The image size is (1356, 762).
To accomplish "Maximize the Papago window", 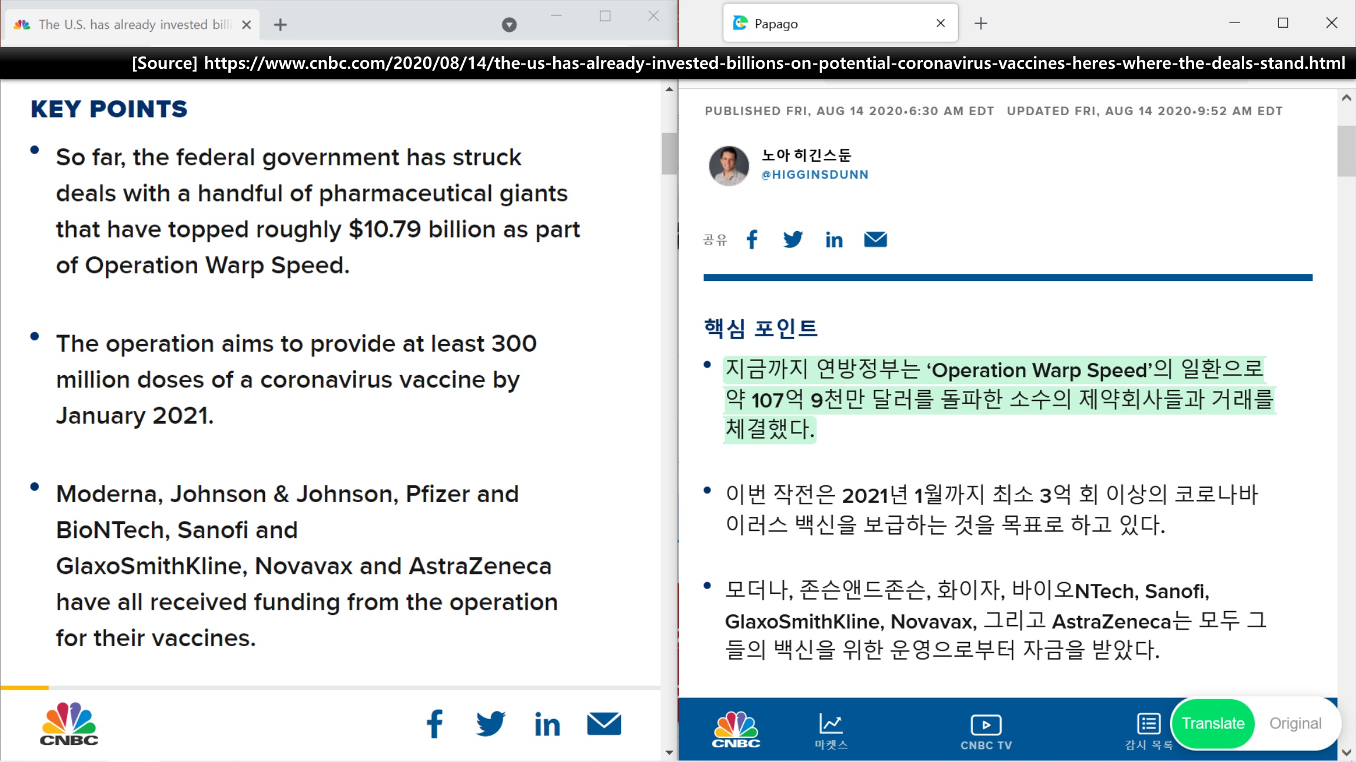I will [x=1283, y=23].
